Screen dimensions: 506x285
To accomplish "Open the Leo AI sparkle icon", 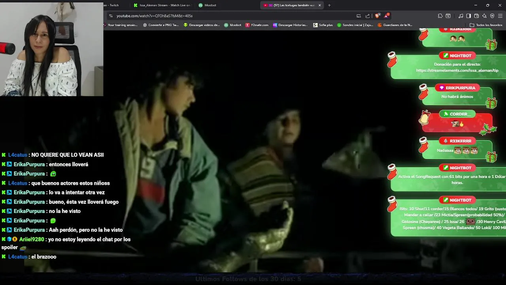I will tap(484, 16).
